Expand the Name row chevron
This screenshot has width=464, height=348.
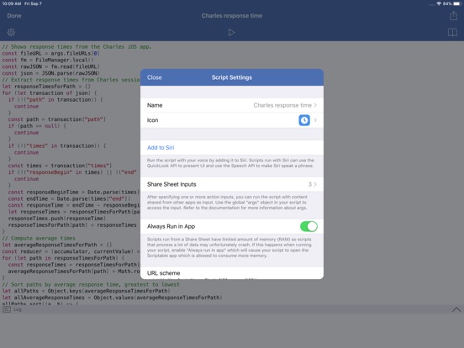point(315,105)
